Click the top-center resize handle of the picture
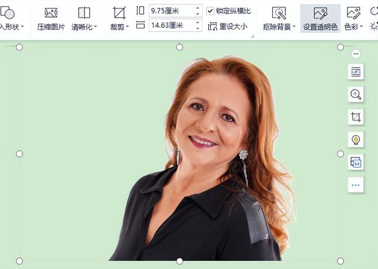This screenshot has width=378, height=269. tap(180, 47)
